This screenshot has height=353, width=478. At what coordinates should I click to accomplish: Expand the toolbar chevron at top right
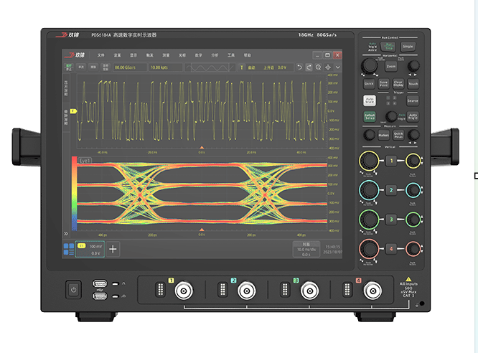[337, 67]
